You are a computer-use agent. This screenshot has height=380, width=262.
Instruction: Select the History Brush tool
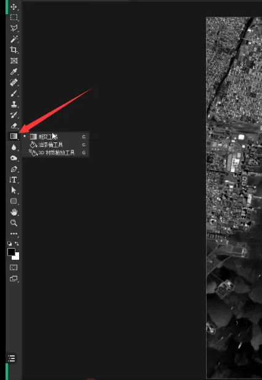pos(14,115)
